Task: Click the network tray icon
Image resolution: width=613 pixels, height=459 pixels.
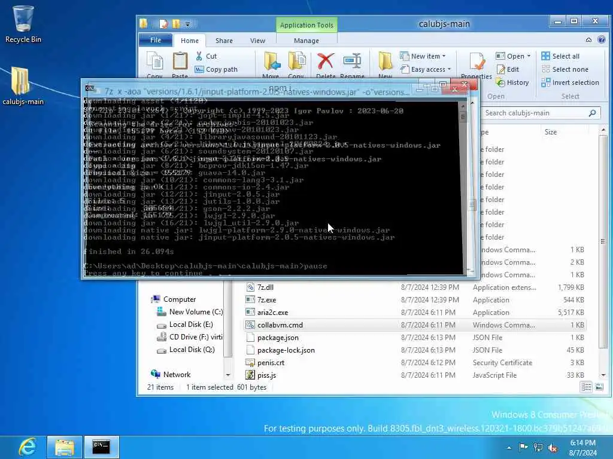Action: (x=538, y=448)
